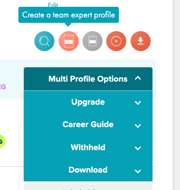
Task: Click the Create a team expert profile tooltip
Action: [x=68, y=15]
